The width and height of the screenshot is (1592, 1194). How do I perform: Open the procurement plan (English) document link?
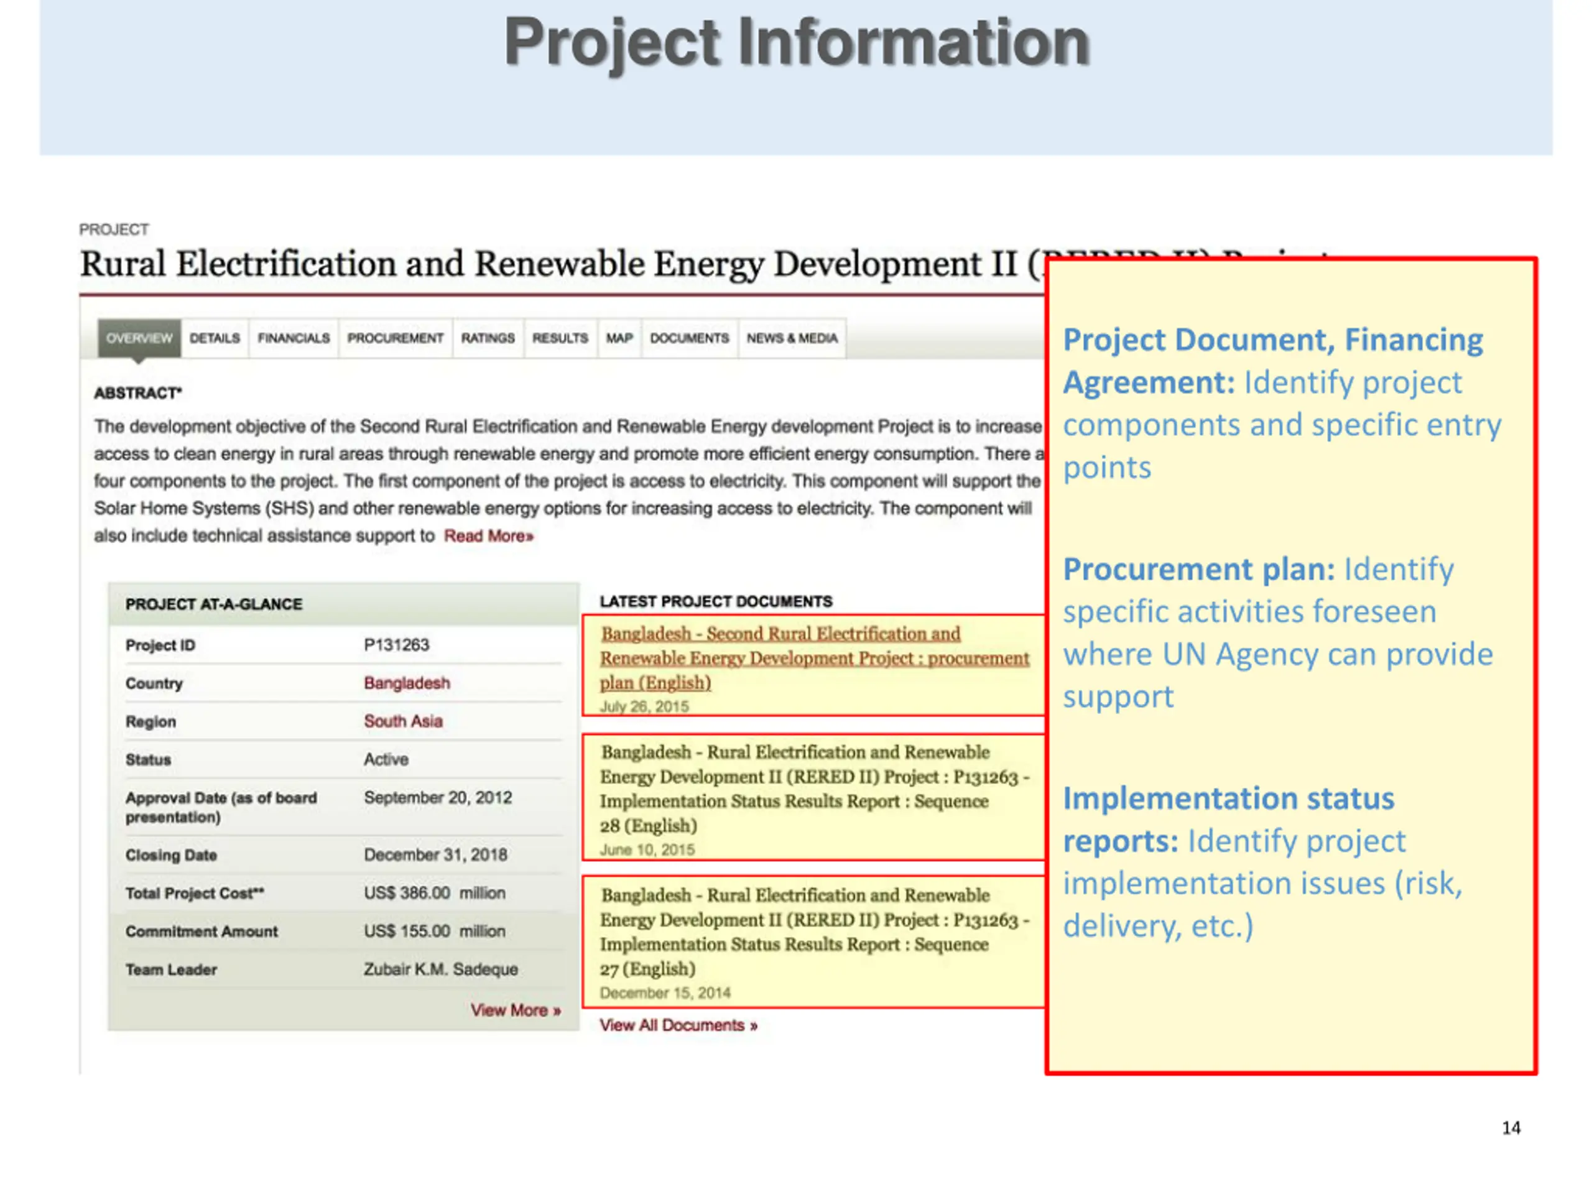[815, 658]
